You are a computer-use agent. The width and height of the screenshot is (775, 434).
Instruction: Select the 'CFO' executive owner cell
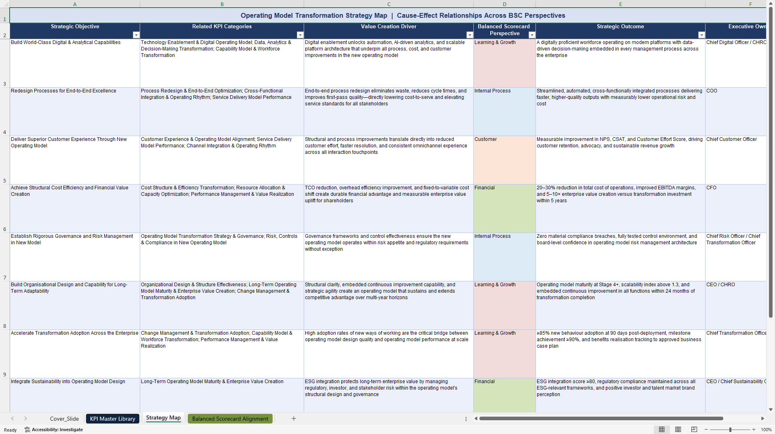coord(736,209)
